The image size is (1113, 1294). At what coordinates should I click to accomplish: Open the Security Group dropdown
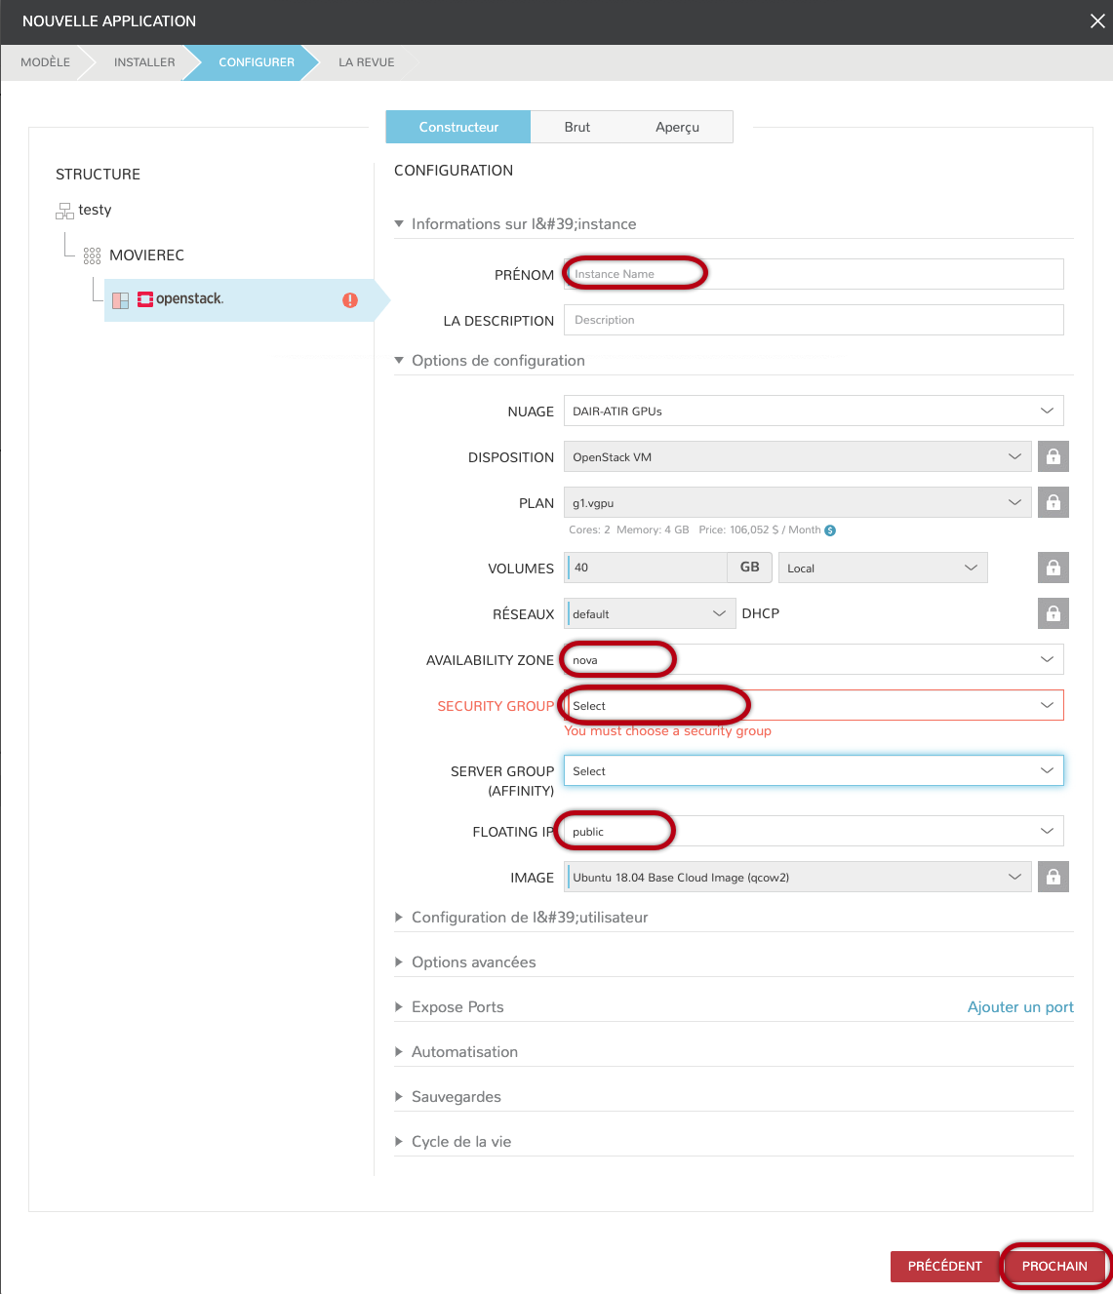813,705
